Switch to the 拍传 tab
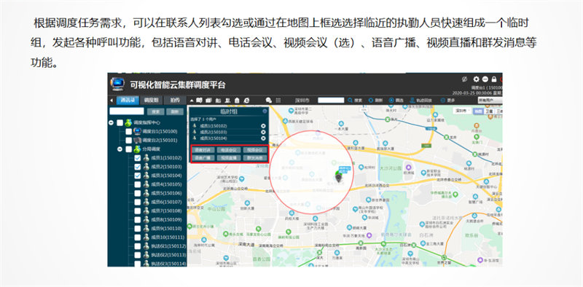Screen dimensions: 583x287 click(175, 101)
